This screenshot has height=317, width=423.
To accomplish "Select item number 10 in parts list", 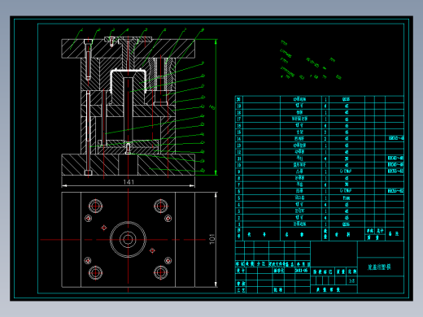I will [239, 165].
